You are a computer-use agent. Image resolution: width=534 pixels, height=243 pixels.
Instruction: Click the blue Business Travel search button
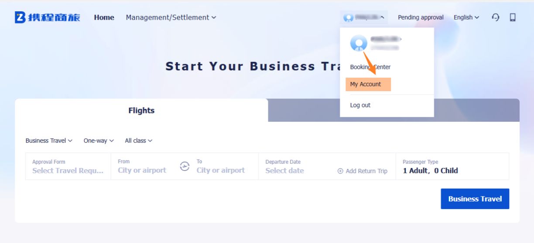tap(475, 199)
